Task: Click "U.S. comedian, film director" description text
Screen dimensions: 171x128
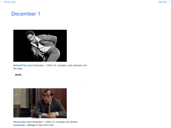Action: tap(65, 122)
